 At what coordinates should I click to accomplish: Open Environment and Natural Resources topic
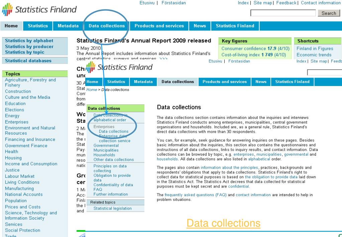tap(30, 131)
